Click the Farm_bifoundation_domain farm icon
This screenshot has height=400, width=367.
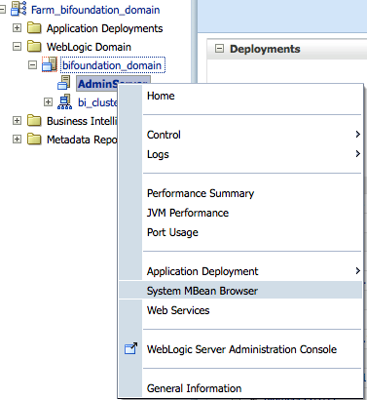coord(18,9)
